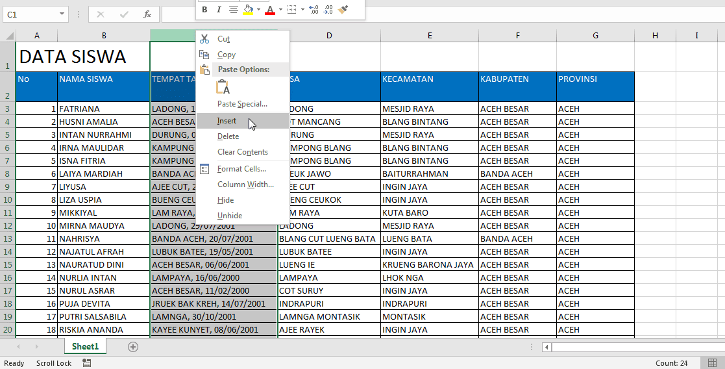This screenshot has height=369, width=725.
Task: Click cell with name FATRIANA
Action: tap(104, 108)
